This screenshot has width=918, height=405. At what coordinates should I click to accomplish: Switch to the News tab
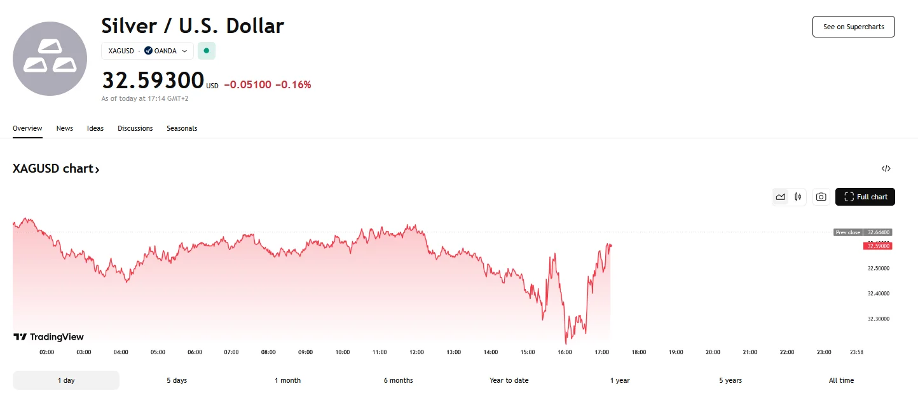[64, 128]
